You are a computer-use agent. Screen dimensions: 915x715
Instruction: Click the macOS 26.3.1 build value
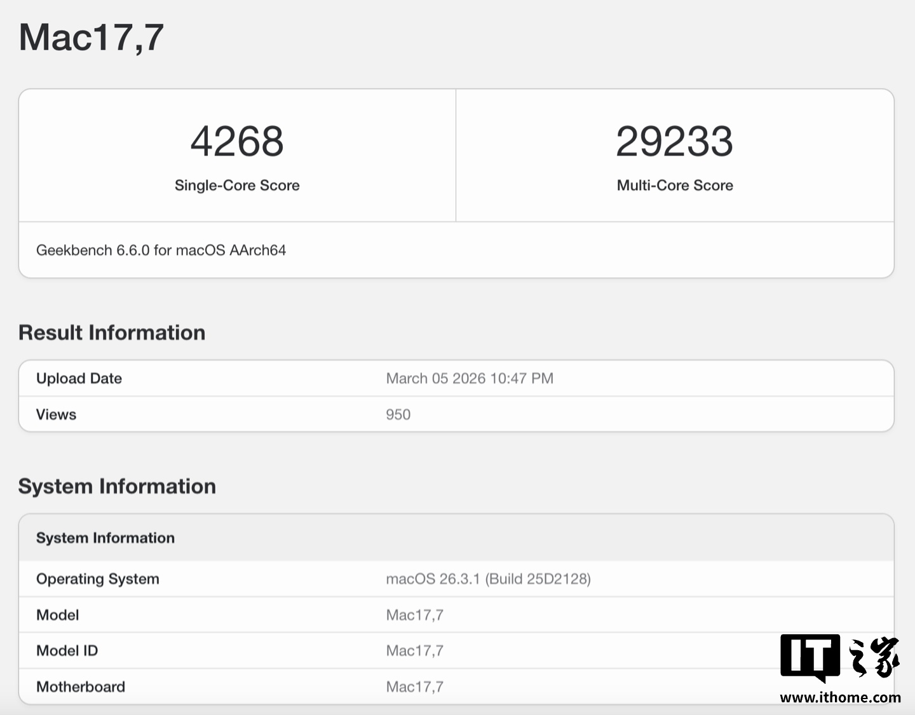[488, 579]
